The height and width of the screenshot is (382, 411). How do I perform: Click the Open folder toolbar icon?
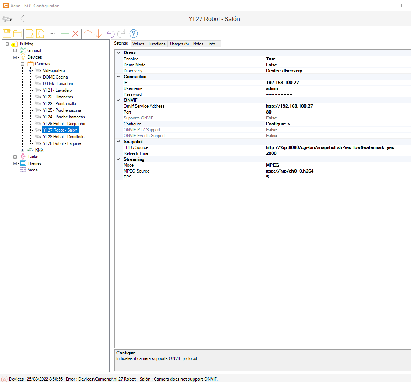coord(17,34)
